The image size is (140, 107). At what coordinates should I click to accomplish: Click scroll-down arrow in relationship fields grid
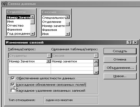(96, 72)
